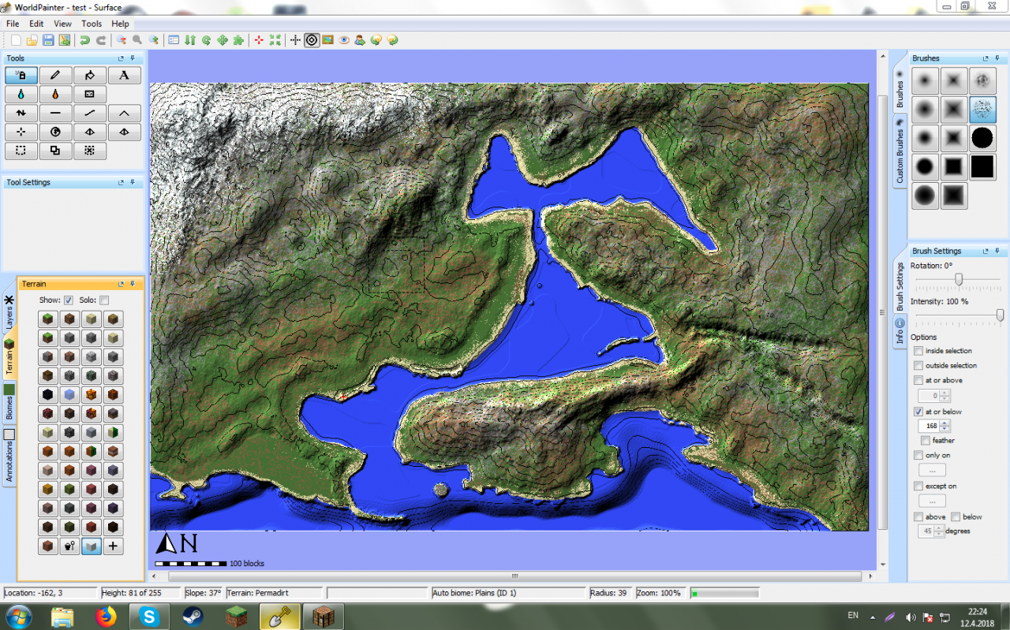Undock the Tools panel via its float icon
This screenshot has width=1010, height=630.
pyautogui.click(x=121, y=58)
